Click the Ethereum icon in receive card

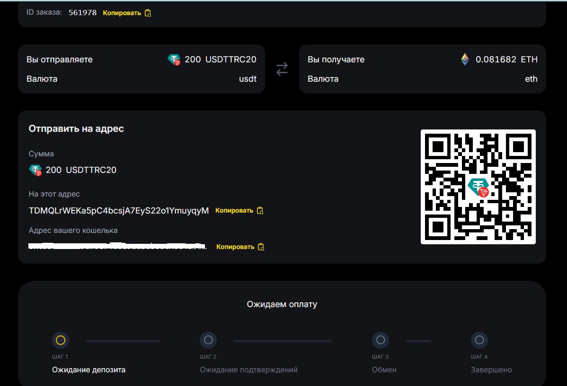(465, 59)
